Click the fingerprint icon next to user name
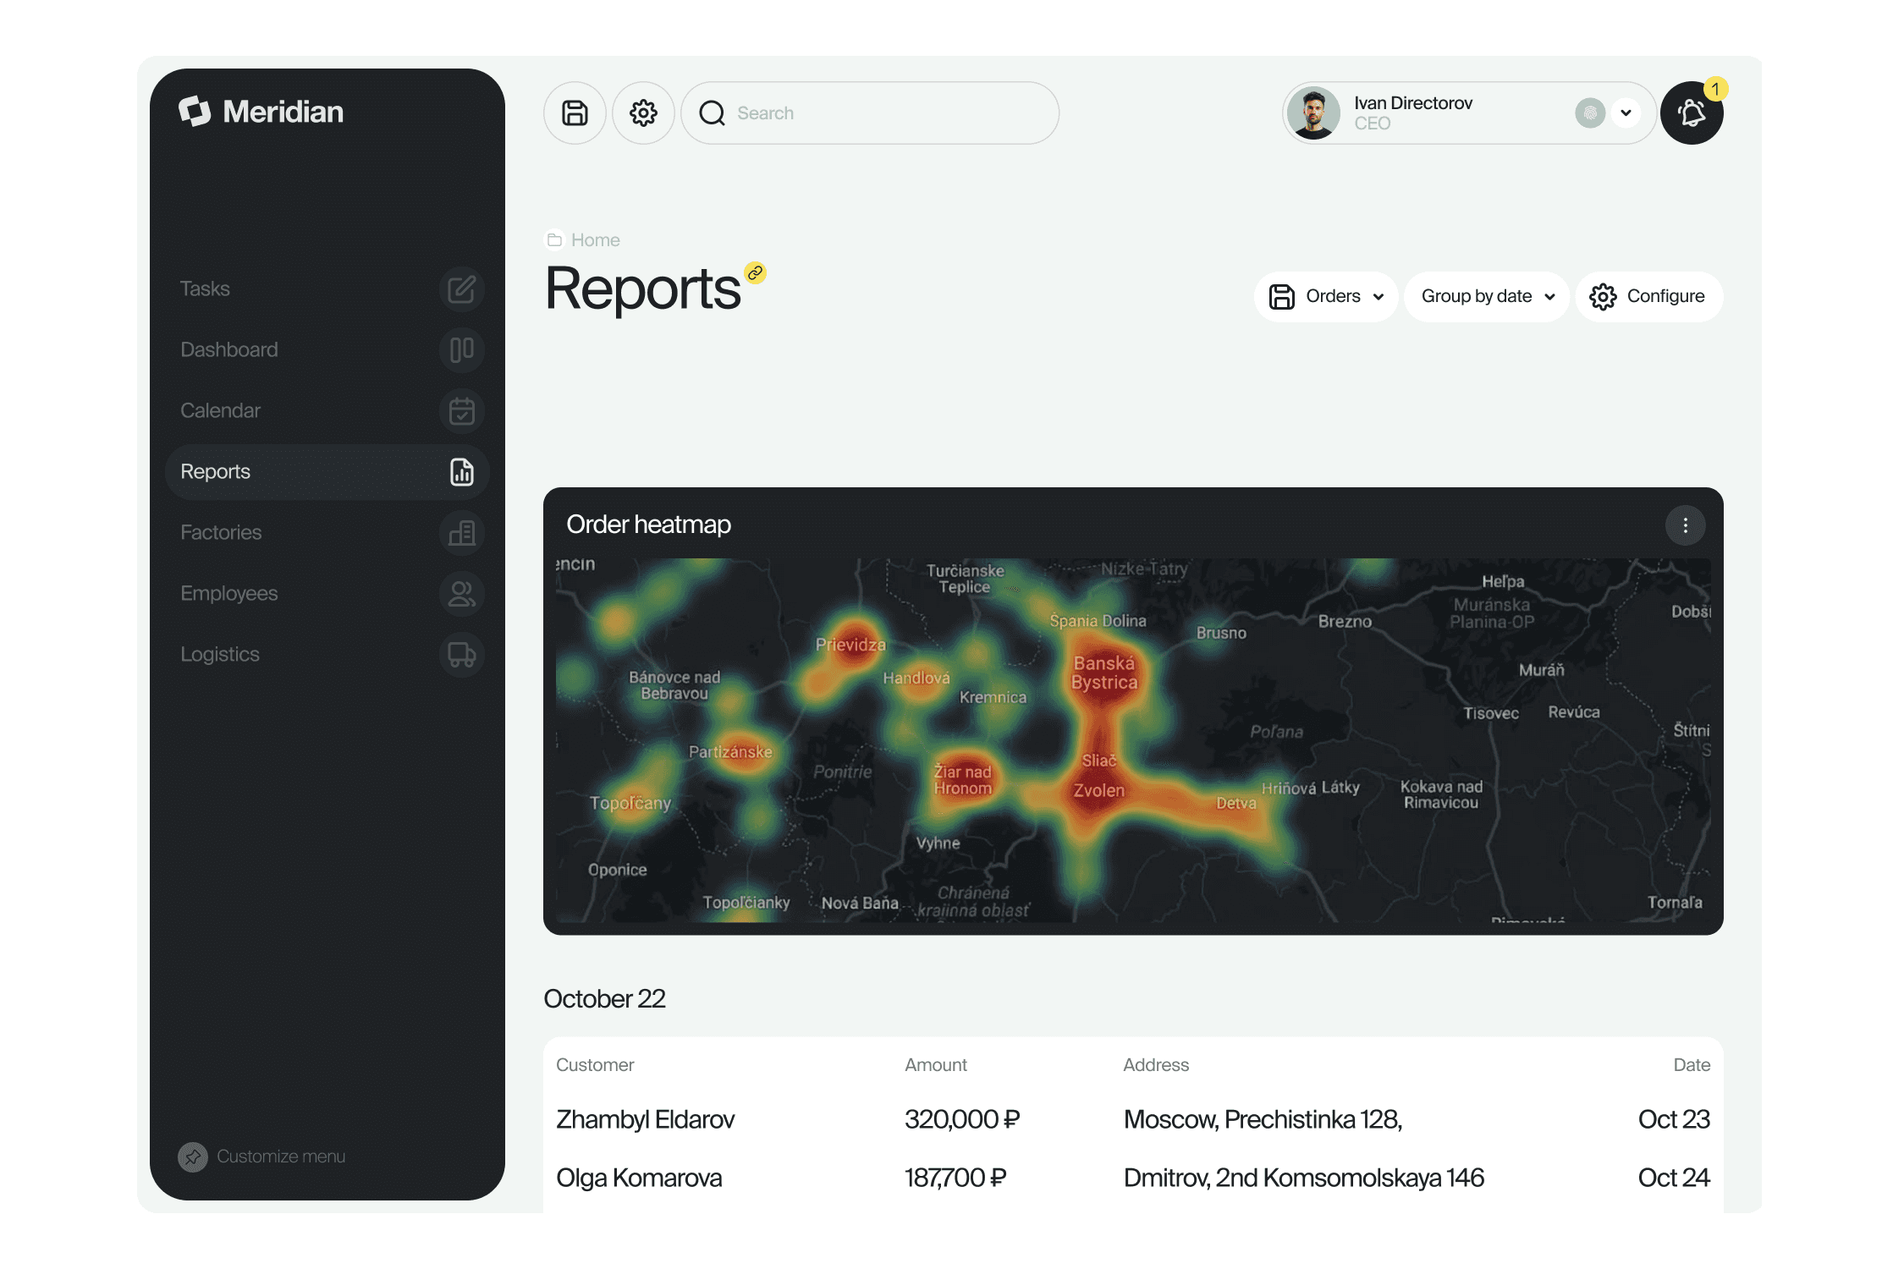The width and height of the screenshot is (1904, 1269). coord(1590,113)
